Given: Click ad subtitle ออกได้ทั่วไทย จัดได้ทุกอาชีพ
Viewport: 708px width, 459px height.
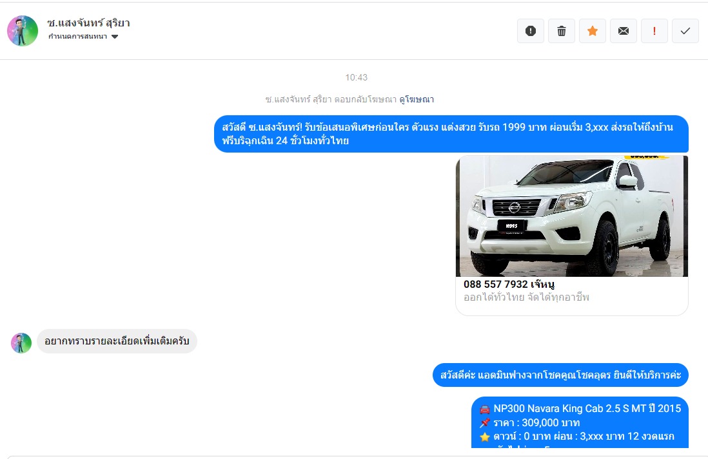Looking at the screenshot, I should 526,297.
